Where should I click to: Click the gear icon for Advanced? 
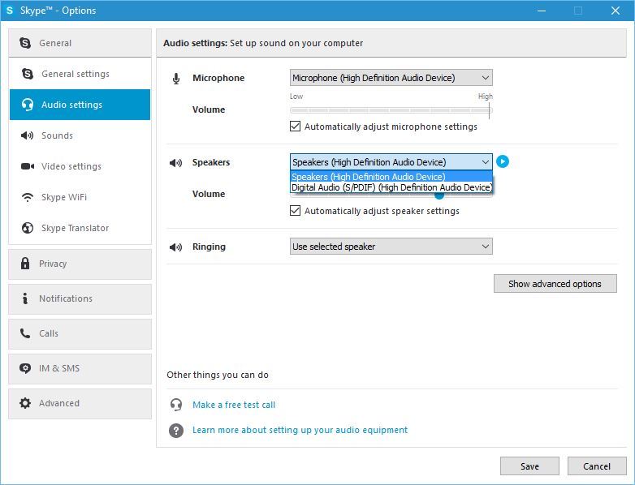pos(25,403)
